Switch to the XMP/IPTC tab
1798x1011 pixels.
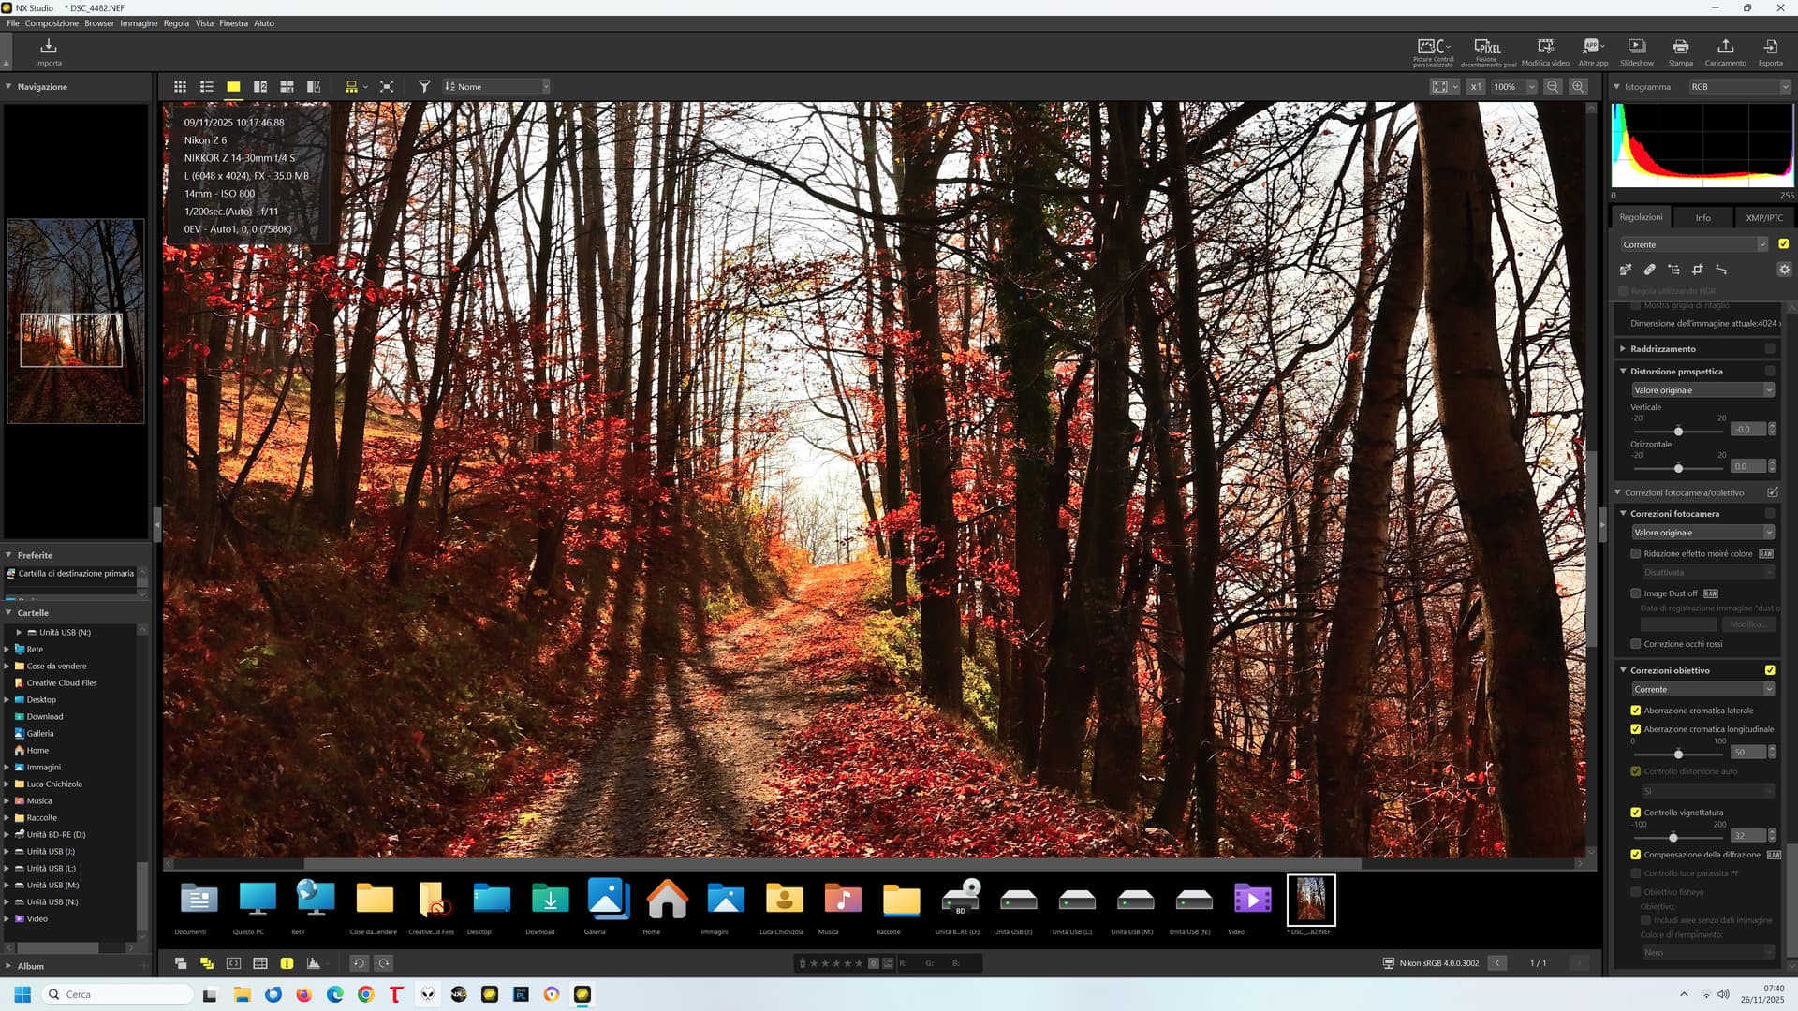click(1764, 217)
